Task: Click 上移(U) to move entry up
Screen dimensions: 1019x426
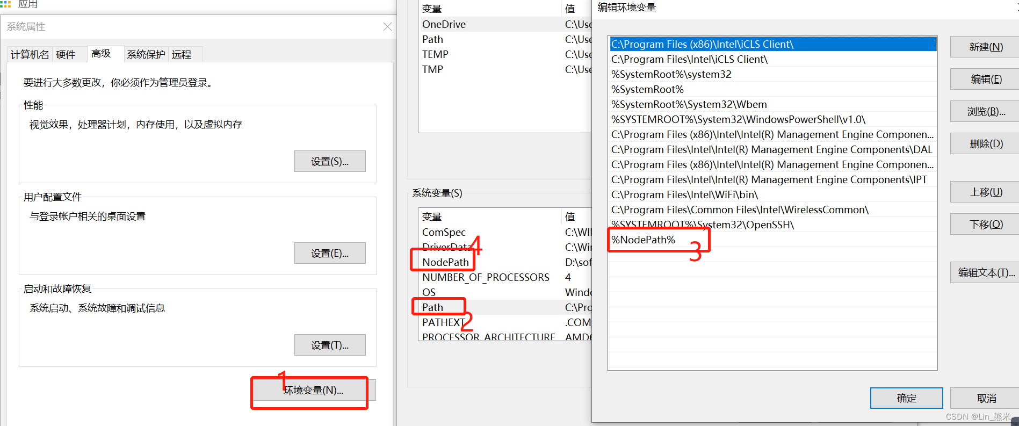Action: (x=985, y=192)
